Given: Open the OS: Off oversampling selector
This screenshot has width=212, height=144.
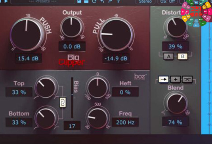Looking at the screenshot, I should pyautogui.click(x=168, y=2).
